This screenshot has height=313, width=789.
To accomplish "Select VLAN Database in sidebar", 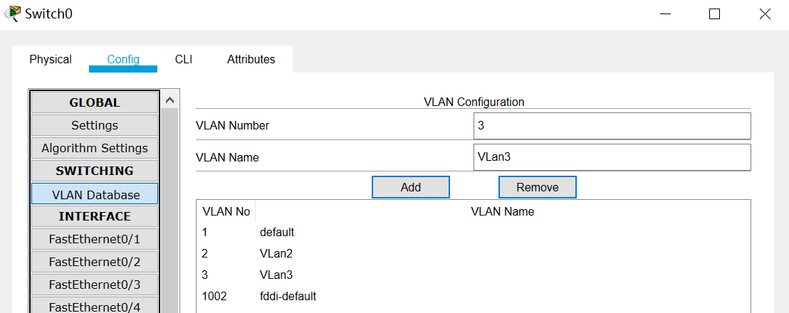I will (95, 194).
